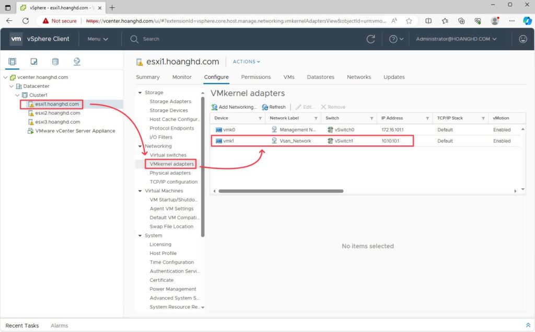Screen dimensions: 535x332
Task: Expand the bottom tasks panel chevron
Action: tap(528, 325)
